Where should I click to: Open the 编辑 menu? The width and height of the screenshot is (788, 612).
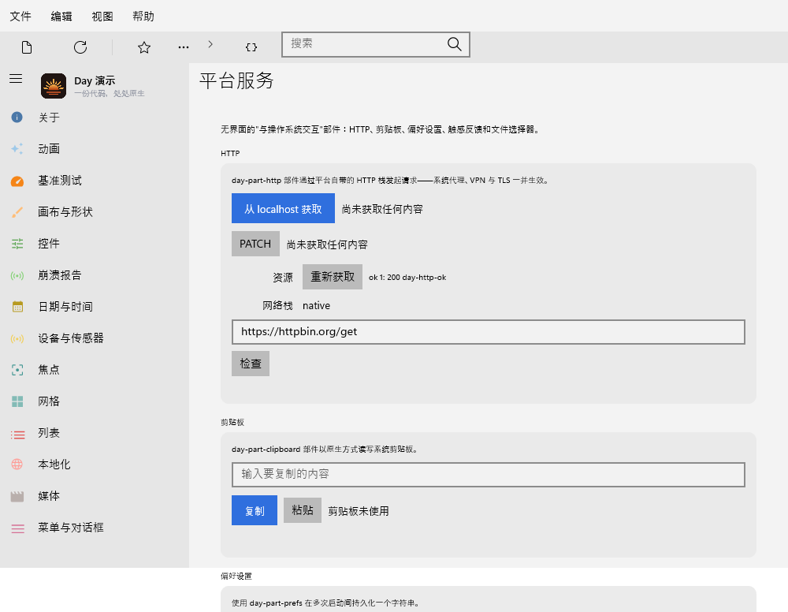(61, 16)
